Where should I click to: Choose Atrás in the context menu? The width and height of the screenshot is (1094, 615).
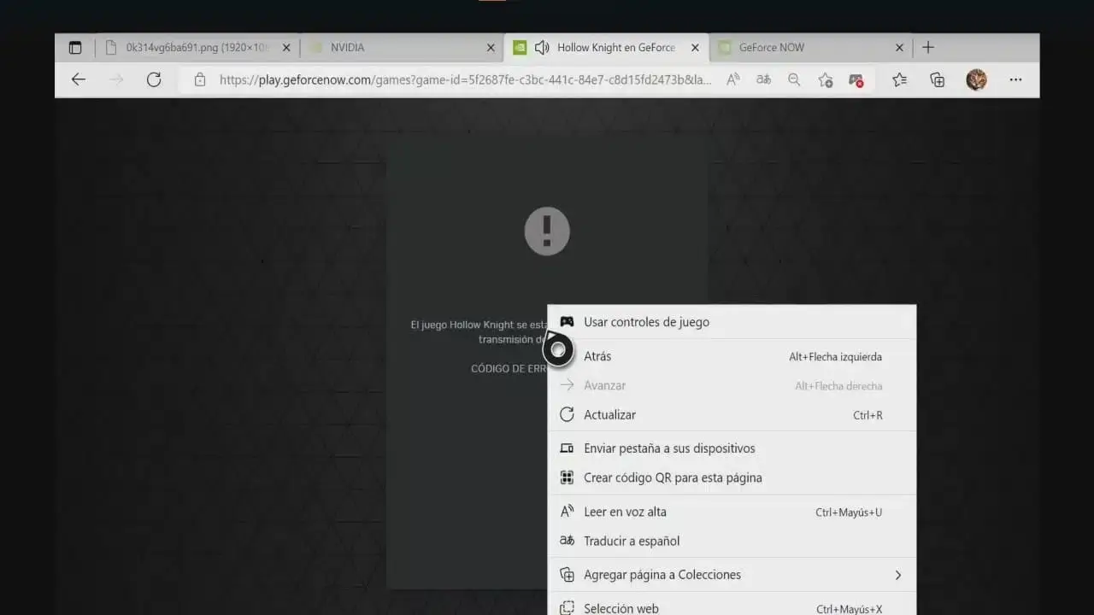[731, 356]
